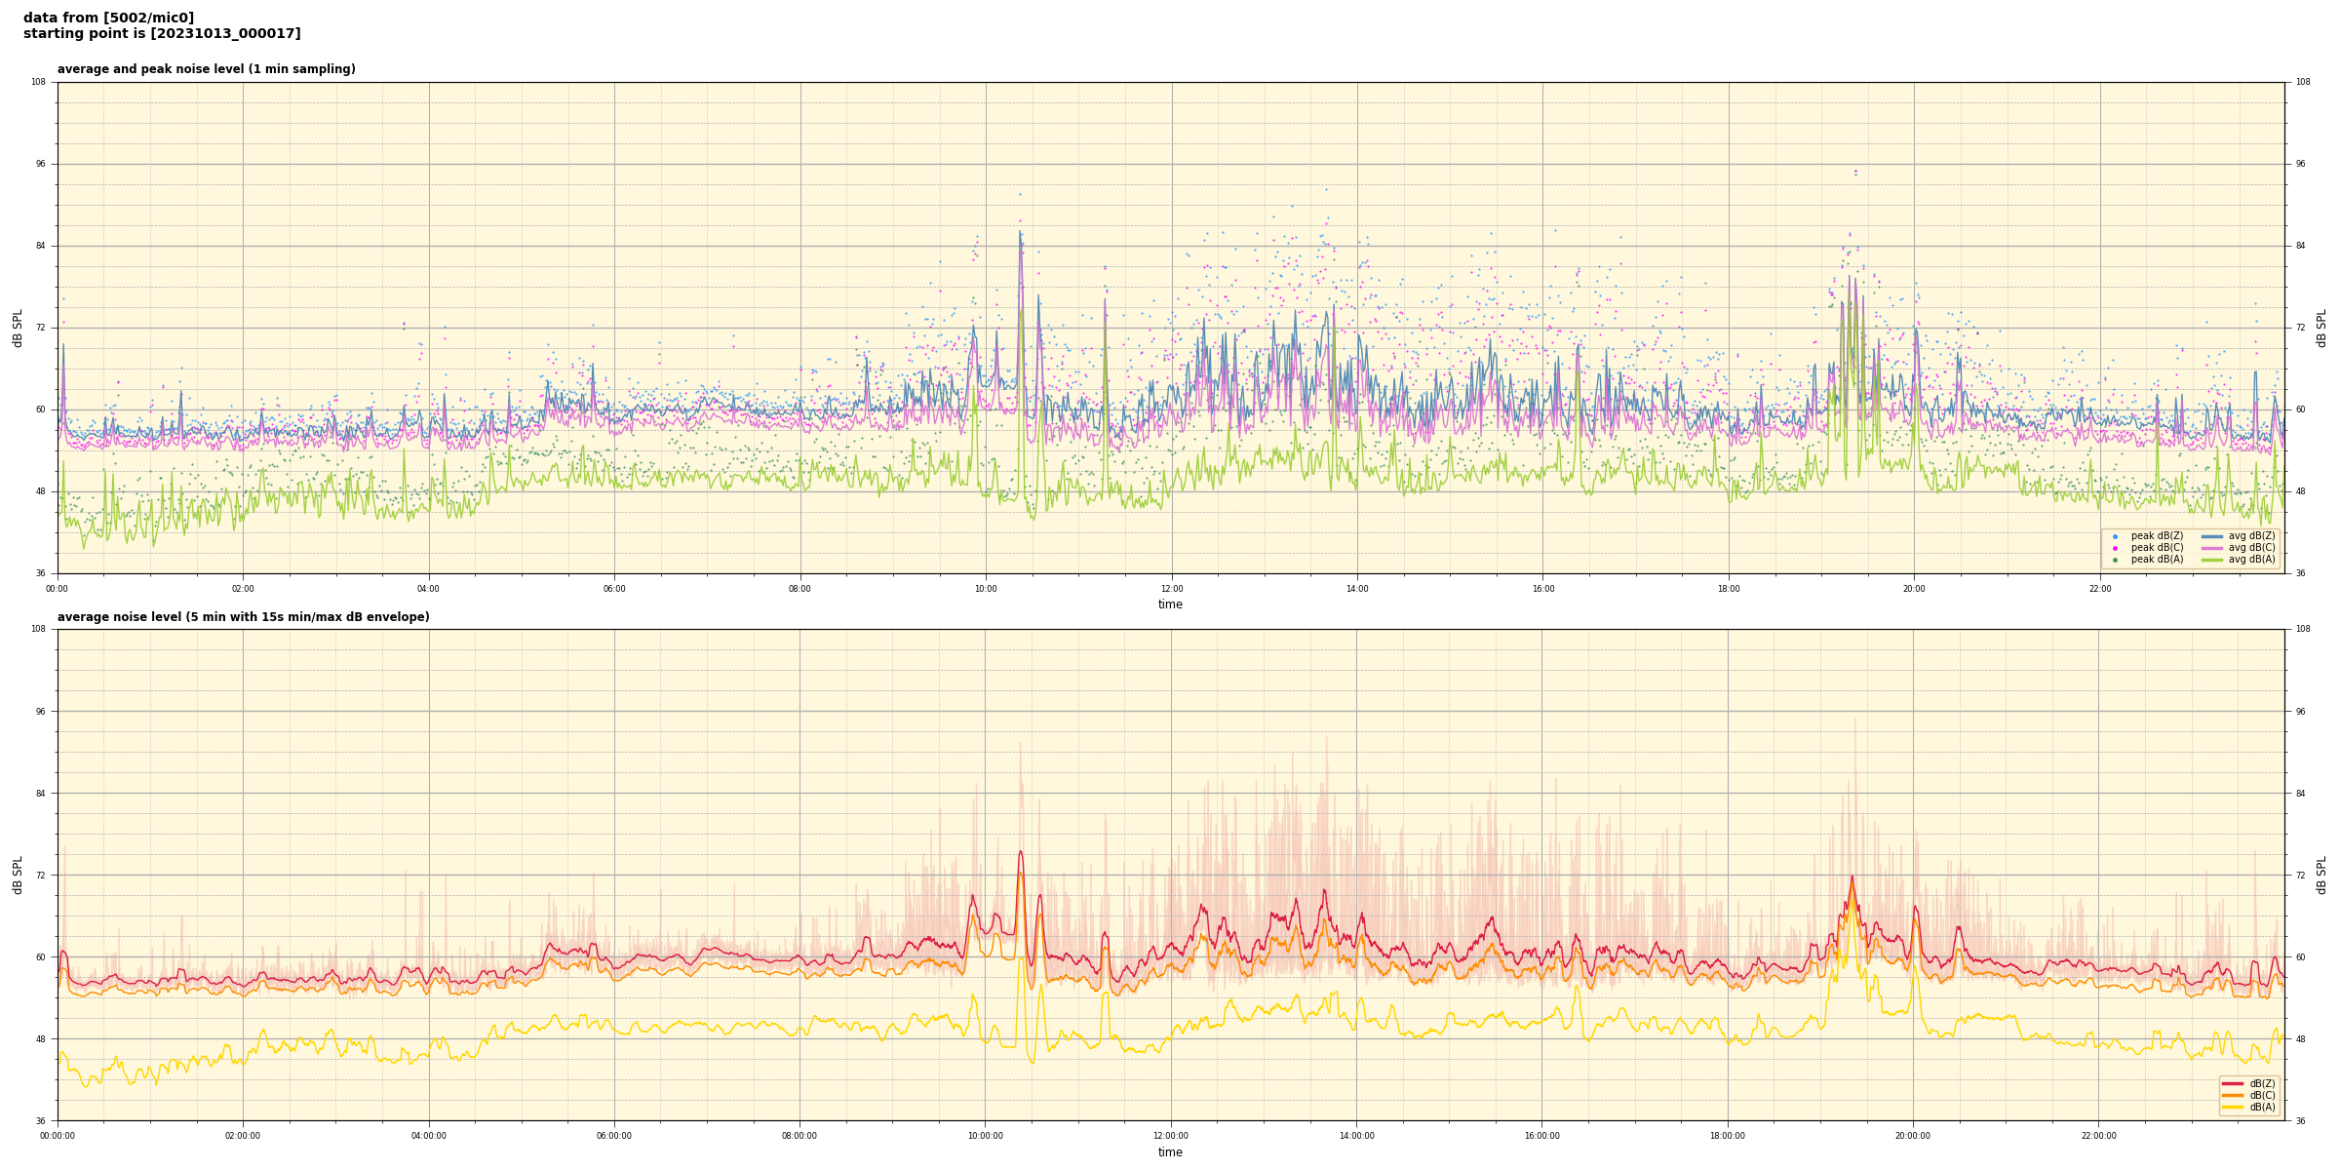
Task: Click the magenta peak dB(C) legend dot
Action: tap(2115, 548)
